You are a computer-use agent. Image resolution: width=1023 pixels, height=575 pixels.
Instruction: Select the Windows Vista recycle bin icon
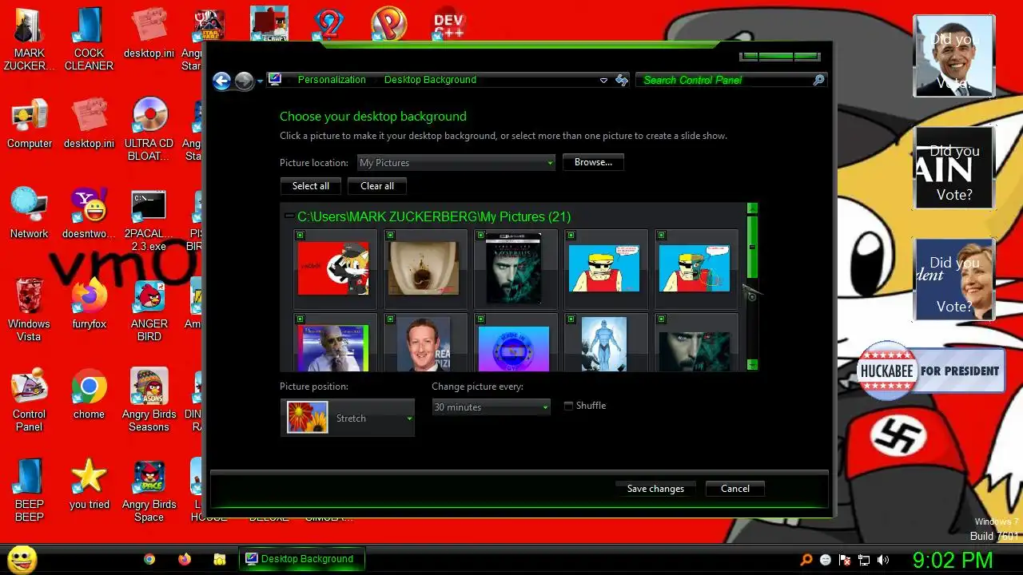click(30, 310)
